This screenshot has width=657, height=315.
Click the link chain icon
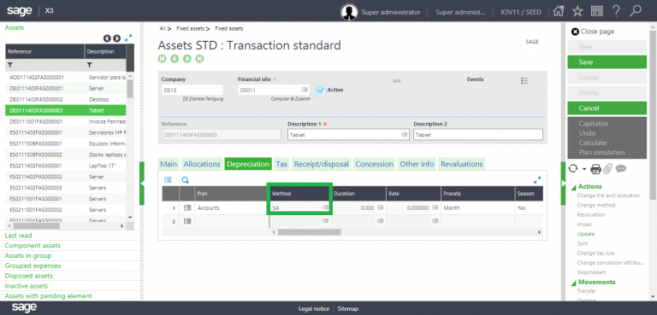[x=396, y=81]
